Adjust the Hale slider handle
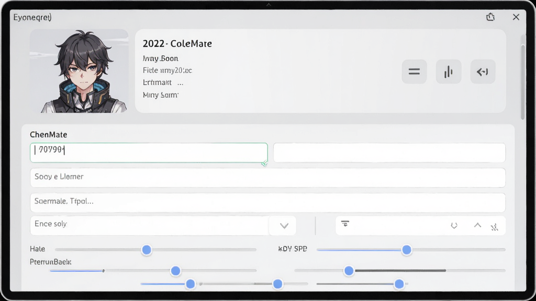 point(147,250)
